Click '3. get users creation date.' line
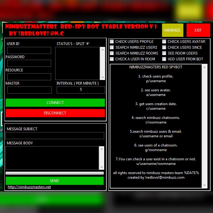This screenshot has width=213, height=213. (156, 104)
